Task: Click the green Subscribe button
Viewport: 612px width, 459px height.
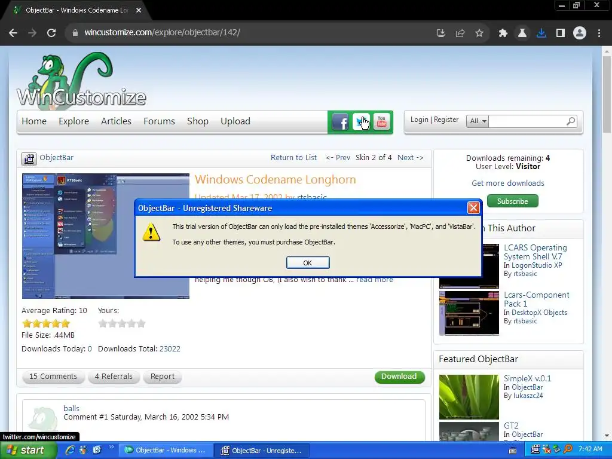Action: tap(512, 201)
